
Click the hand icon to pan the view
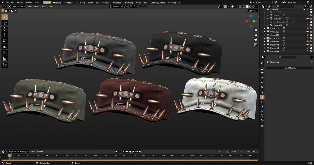pyautogui.click(x=256, y=35)
